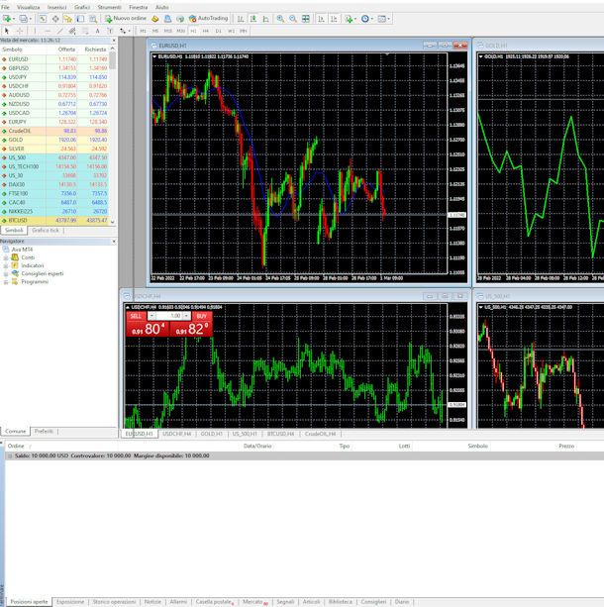Screen dimensions: 604x607
Task: Tile the chart windows
Action: [x=306, y=19]
